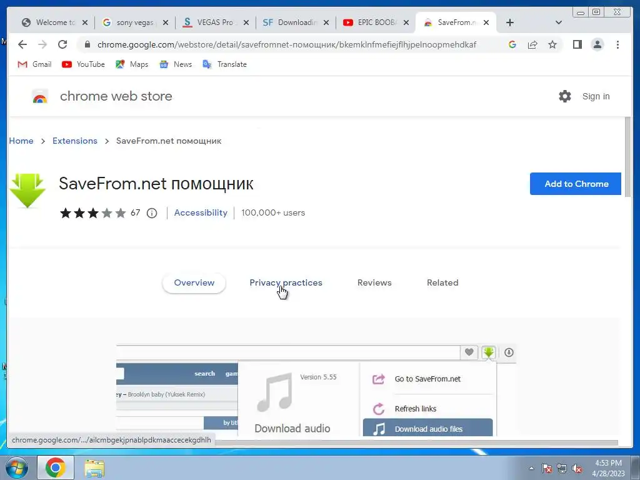Open a new tab with plus button
Viewport: 640px width, 480px height.
510,22
